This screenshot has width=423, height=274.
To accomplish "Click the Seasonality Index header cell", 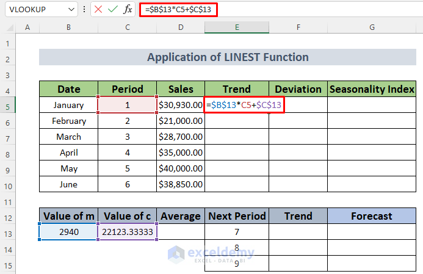I will pyautogui.click(x=371, y=89).
